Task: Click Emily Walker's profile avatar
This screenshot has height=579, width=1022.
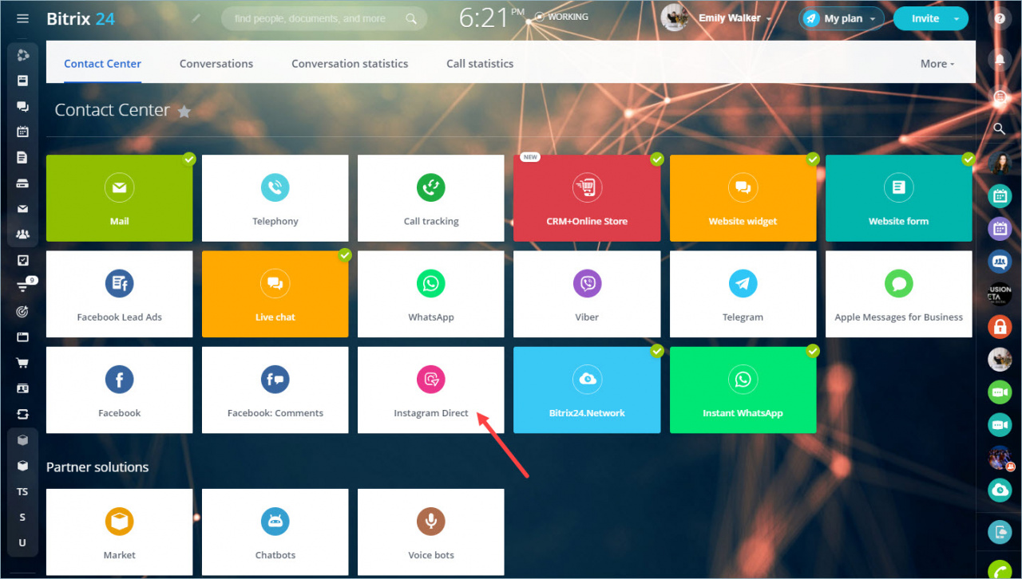Action: tap(675, 18)
